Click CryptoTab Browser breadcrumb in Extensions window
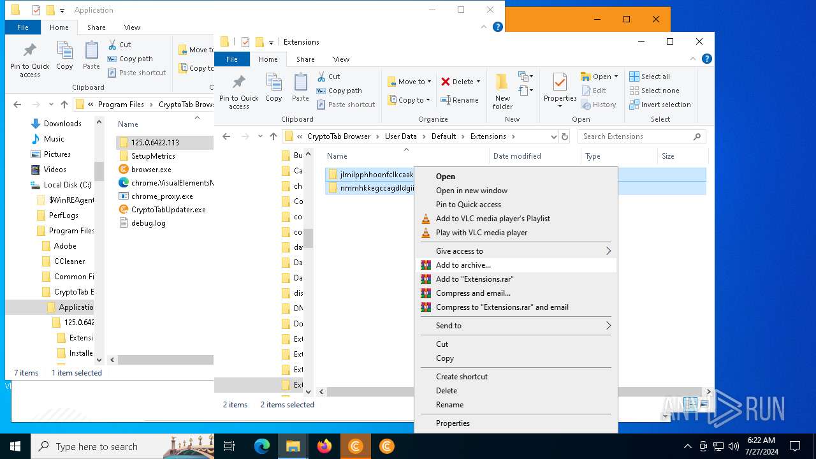This screenshot has width=816, height=459. pyautogui.click(x=339, y=136)
